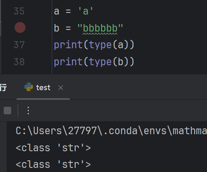Screen dimensions: 207x172
Task: Click the print(type(a)) statement
Action: coord(94,45)
